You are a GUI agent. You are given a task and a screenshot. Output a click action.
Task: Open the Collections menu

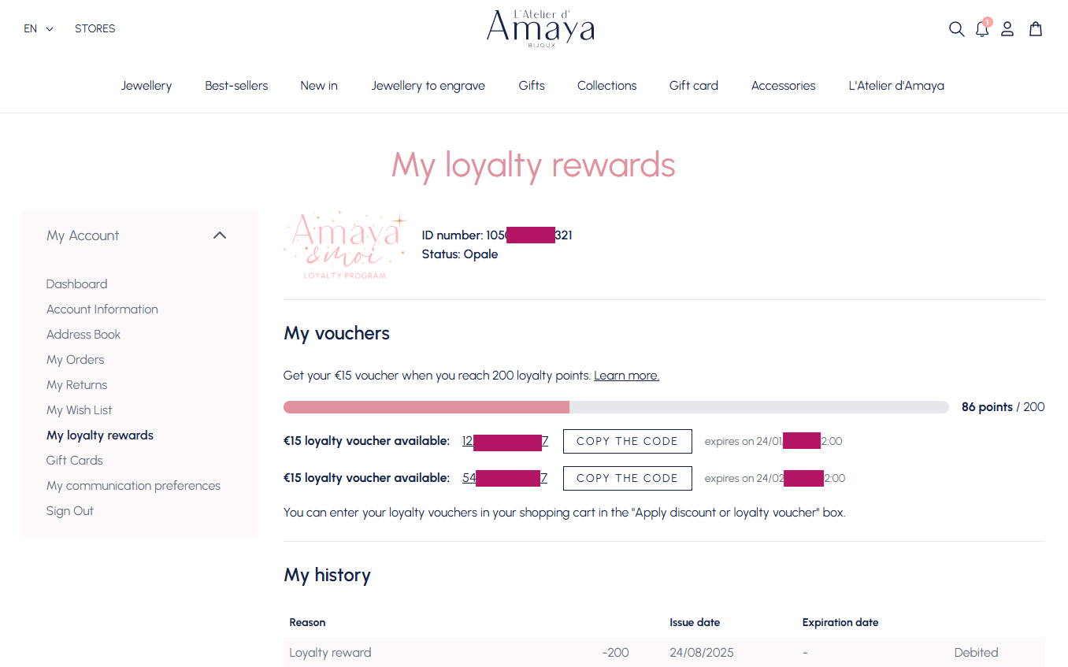(x=606, y=86)
